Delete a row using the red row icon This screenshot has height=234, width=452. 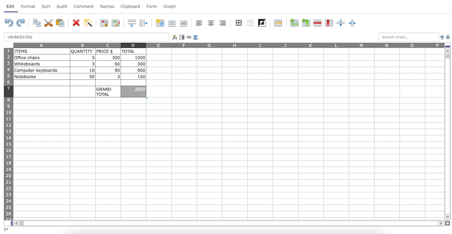[x=318, y=23]
